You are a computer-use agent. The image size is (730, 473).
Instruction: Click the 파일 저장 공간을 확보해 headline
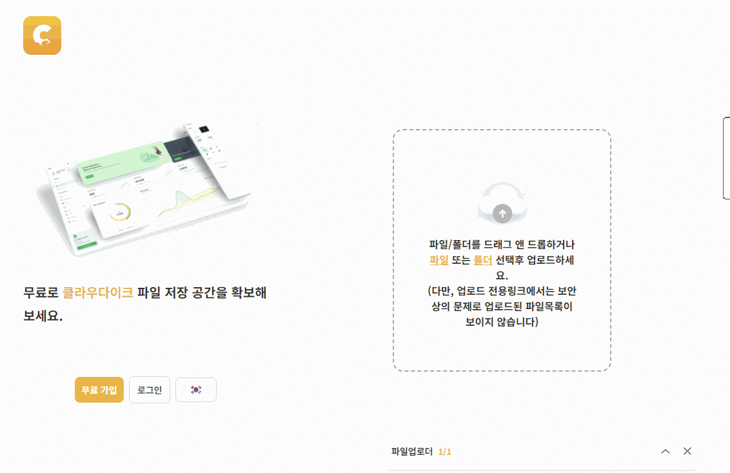click(x=202, y=293)
